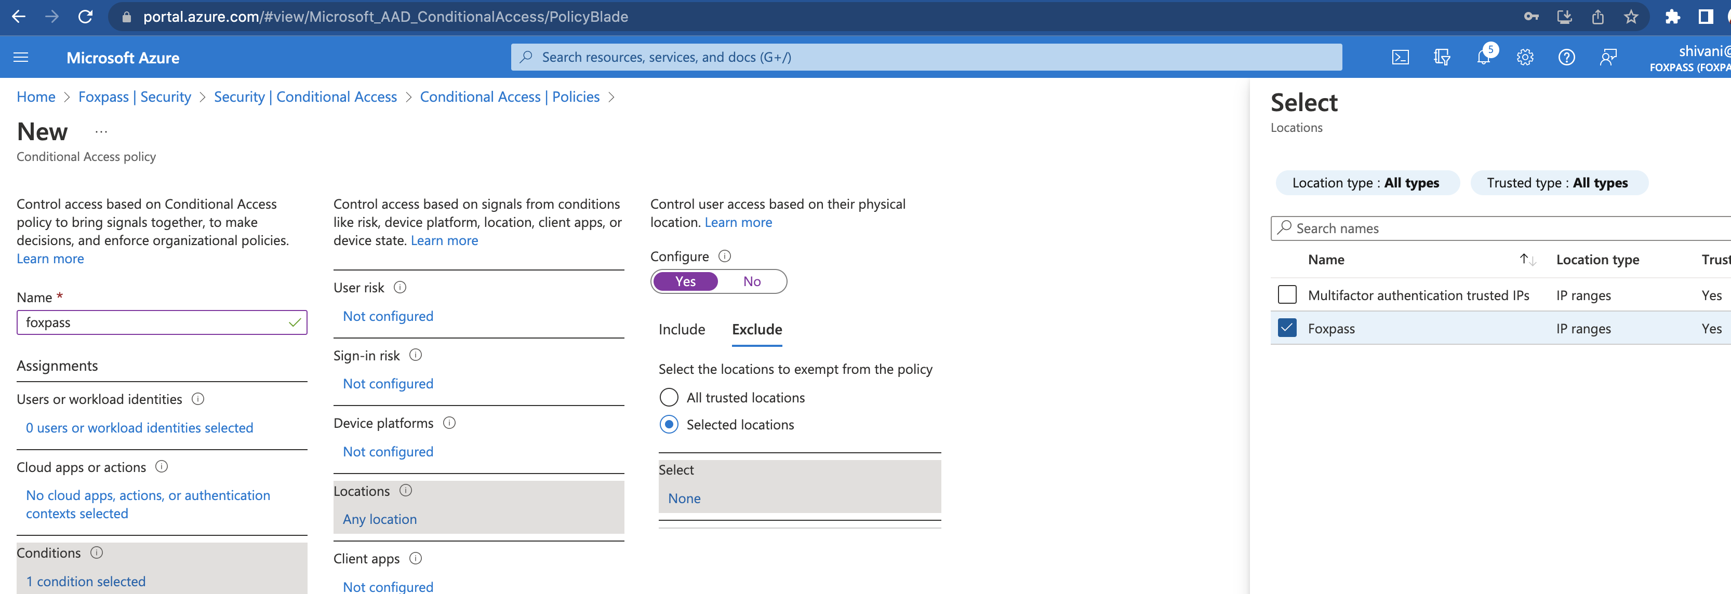Uncheck the Foxpass location checkbox
Screen dimensions: 1731x594
(x=1286, y=328)
